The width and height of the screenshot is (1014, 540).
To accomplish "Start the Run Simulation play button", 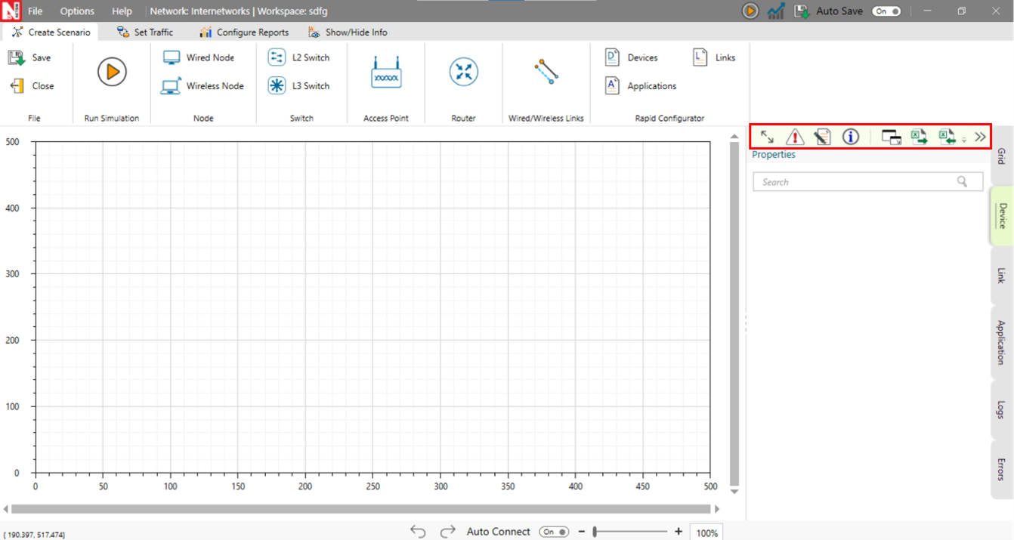I will coord(112,72).
